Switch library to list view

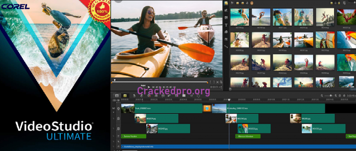(x=335, y=3)
